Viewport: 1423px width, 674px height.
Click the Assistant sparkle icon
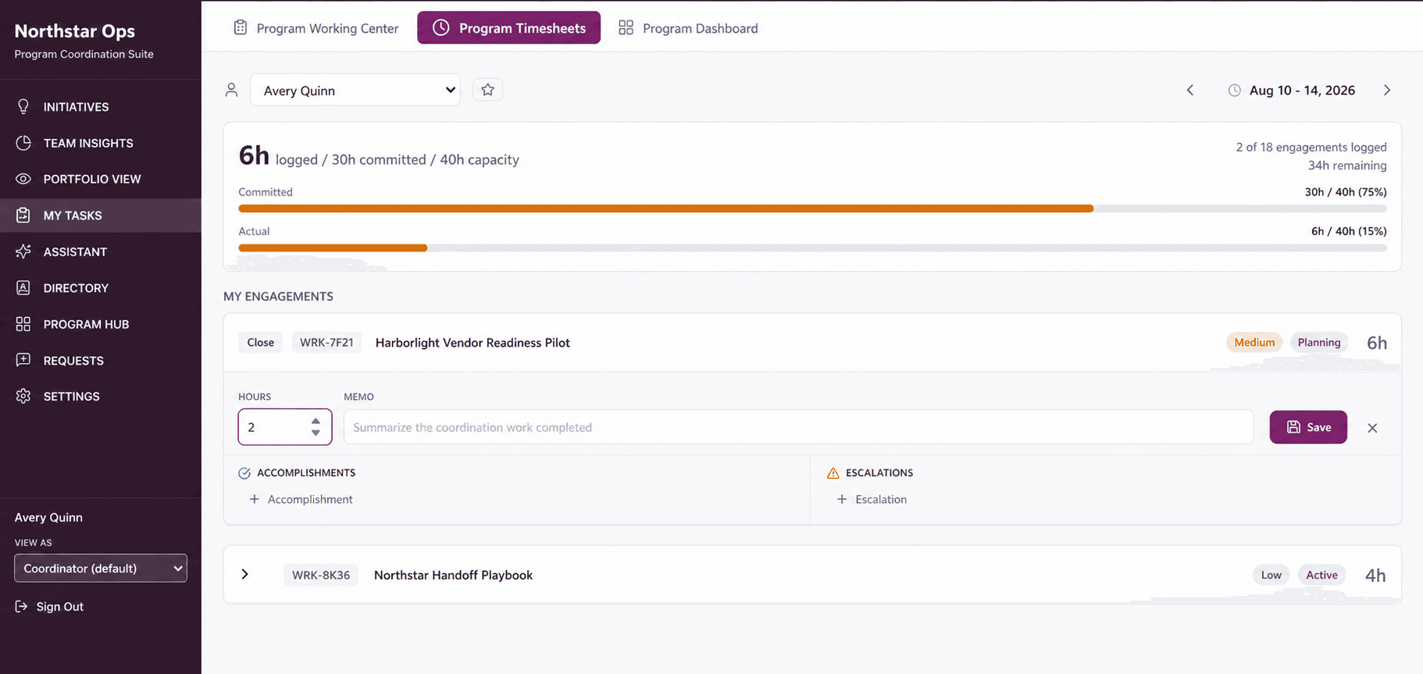tap(23, 251)
